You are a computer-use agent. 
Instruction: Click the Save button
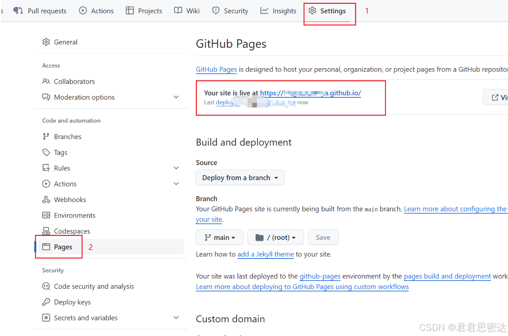323,237
